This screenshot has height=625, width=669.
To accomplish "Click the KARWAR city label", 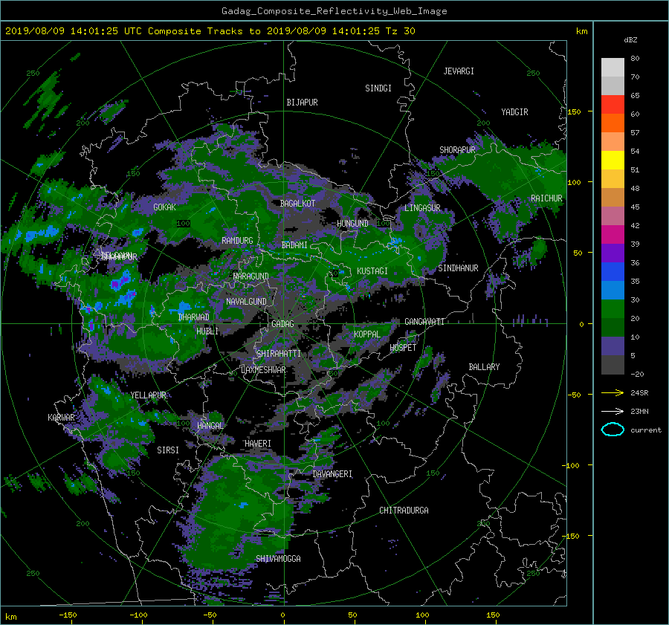I will click(61, 418).
